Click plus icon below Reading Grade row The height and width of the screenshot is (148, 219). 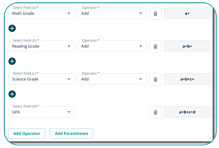coord(12,61)
